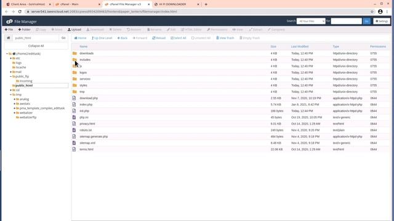Image resolution: width=394 pixels, height=221 pixels.
Task: Click the Download toolbar item
Action: point(95,29)
